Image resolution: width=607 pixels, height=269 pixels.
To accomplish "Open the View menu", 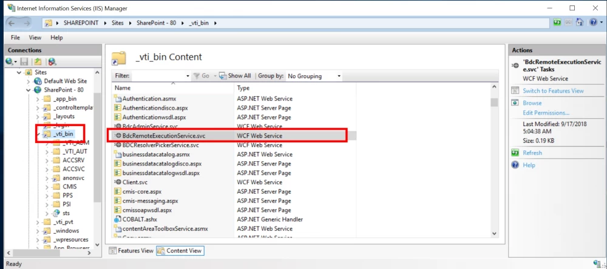I will coord(35,38).
